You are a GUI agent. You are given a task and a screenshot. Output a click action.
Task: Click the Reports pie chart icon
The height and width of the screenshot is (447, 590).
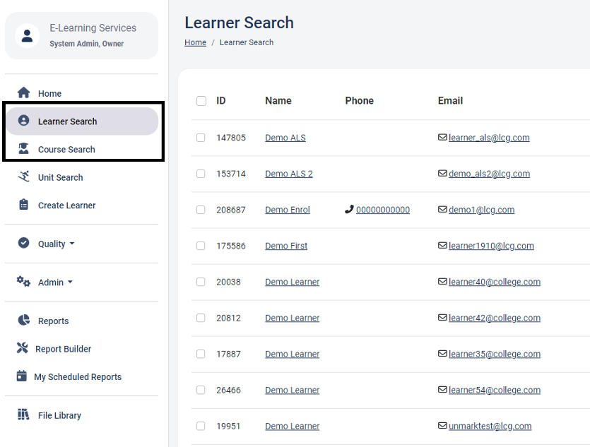(x=24, y=321)
